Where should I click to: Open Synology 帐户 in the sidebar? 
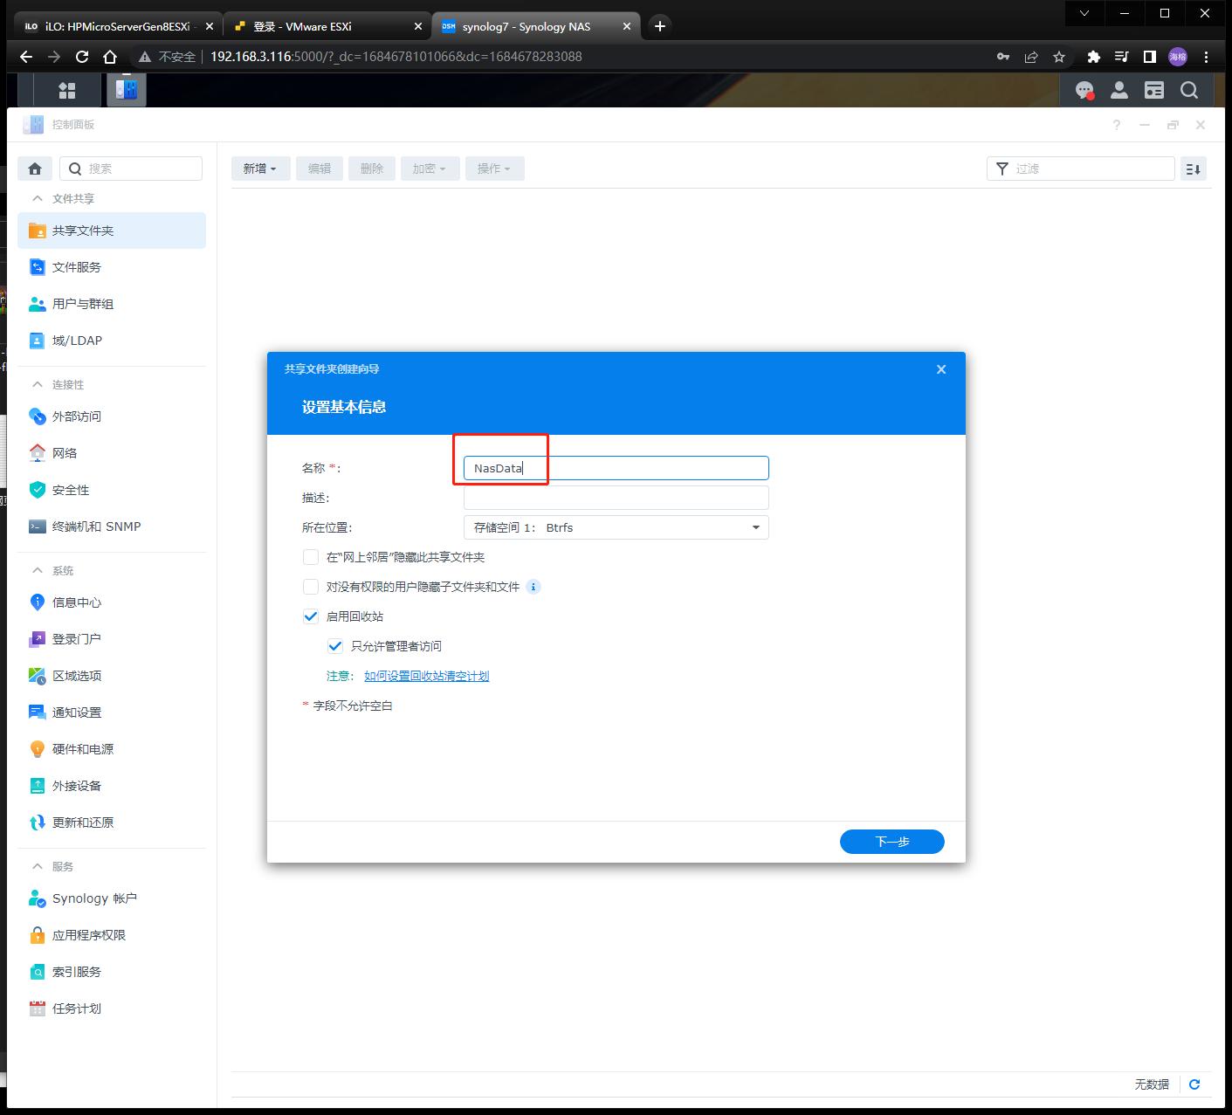(x=112, y=898)
